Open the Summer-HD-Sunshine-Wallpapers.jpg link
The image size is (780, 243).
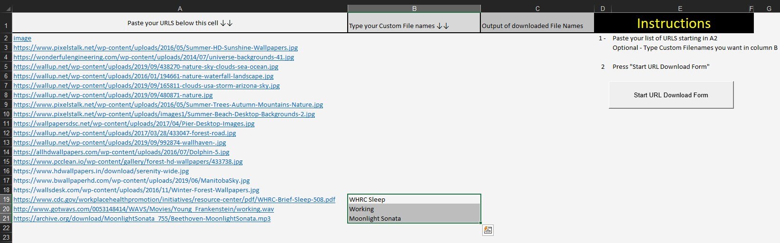coord(156,47)
